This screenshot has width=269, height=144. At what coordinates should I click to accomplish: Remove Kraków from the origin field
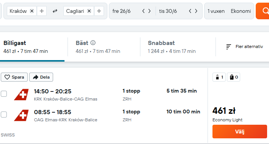[x=32, y=11]
